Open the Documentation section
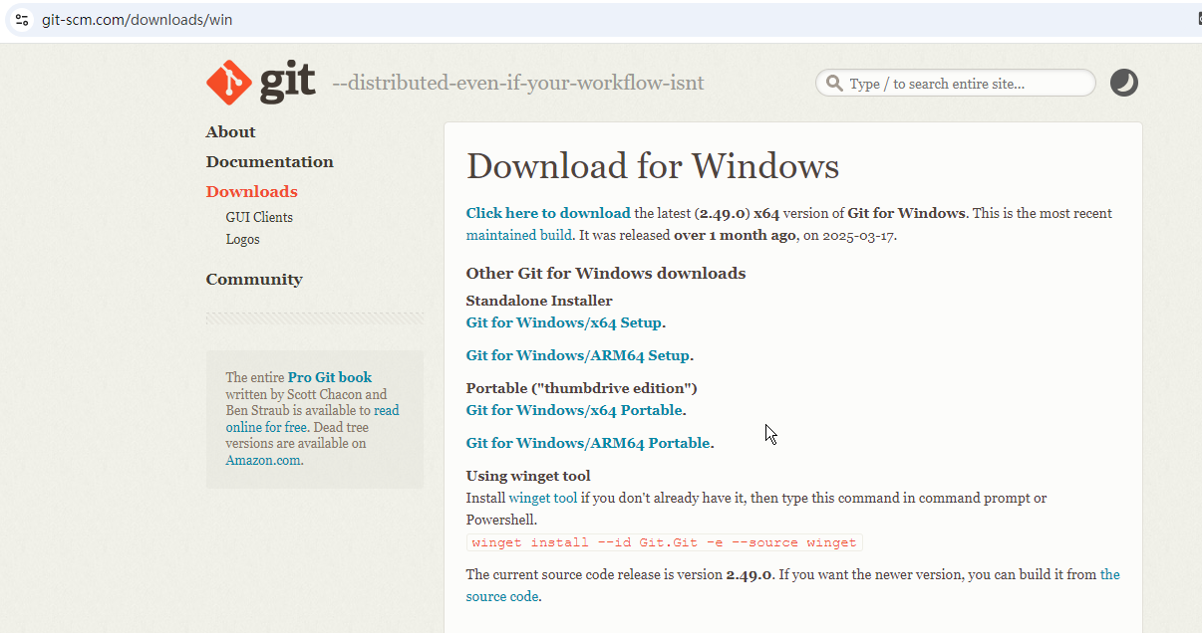Screen dimensions: 1202x633 pos(269,162)
